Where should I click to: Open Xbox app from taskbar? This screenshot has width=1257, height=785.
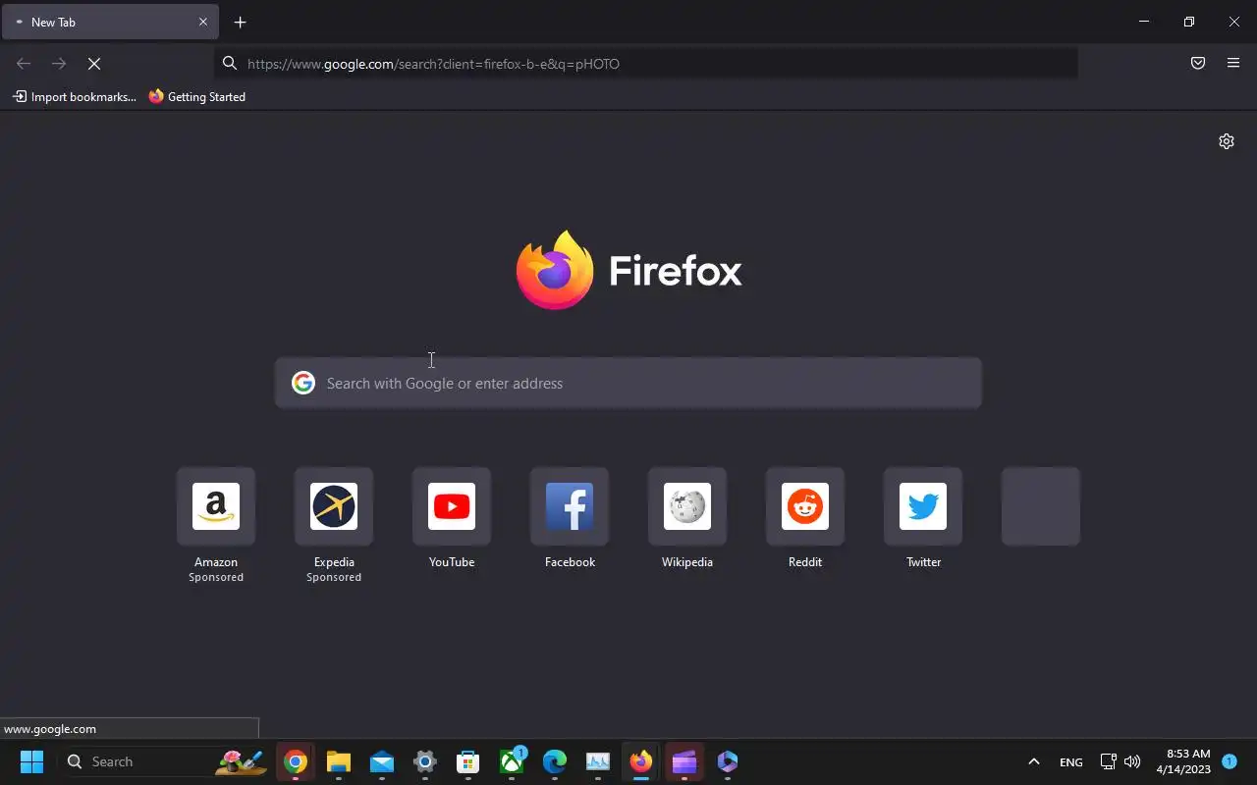(x=512, y=761)
